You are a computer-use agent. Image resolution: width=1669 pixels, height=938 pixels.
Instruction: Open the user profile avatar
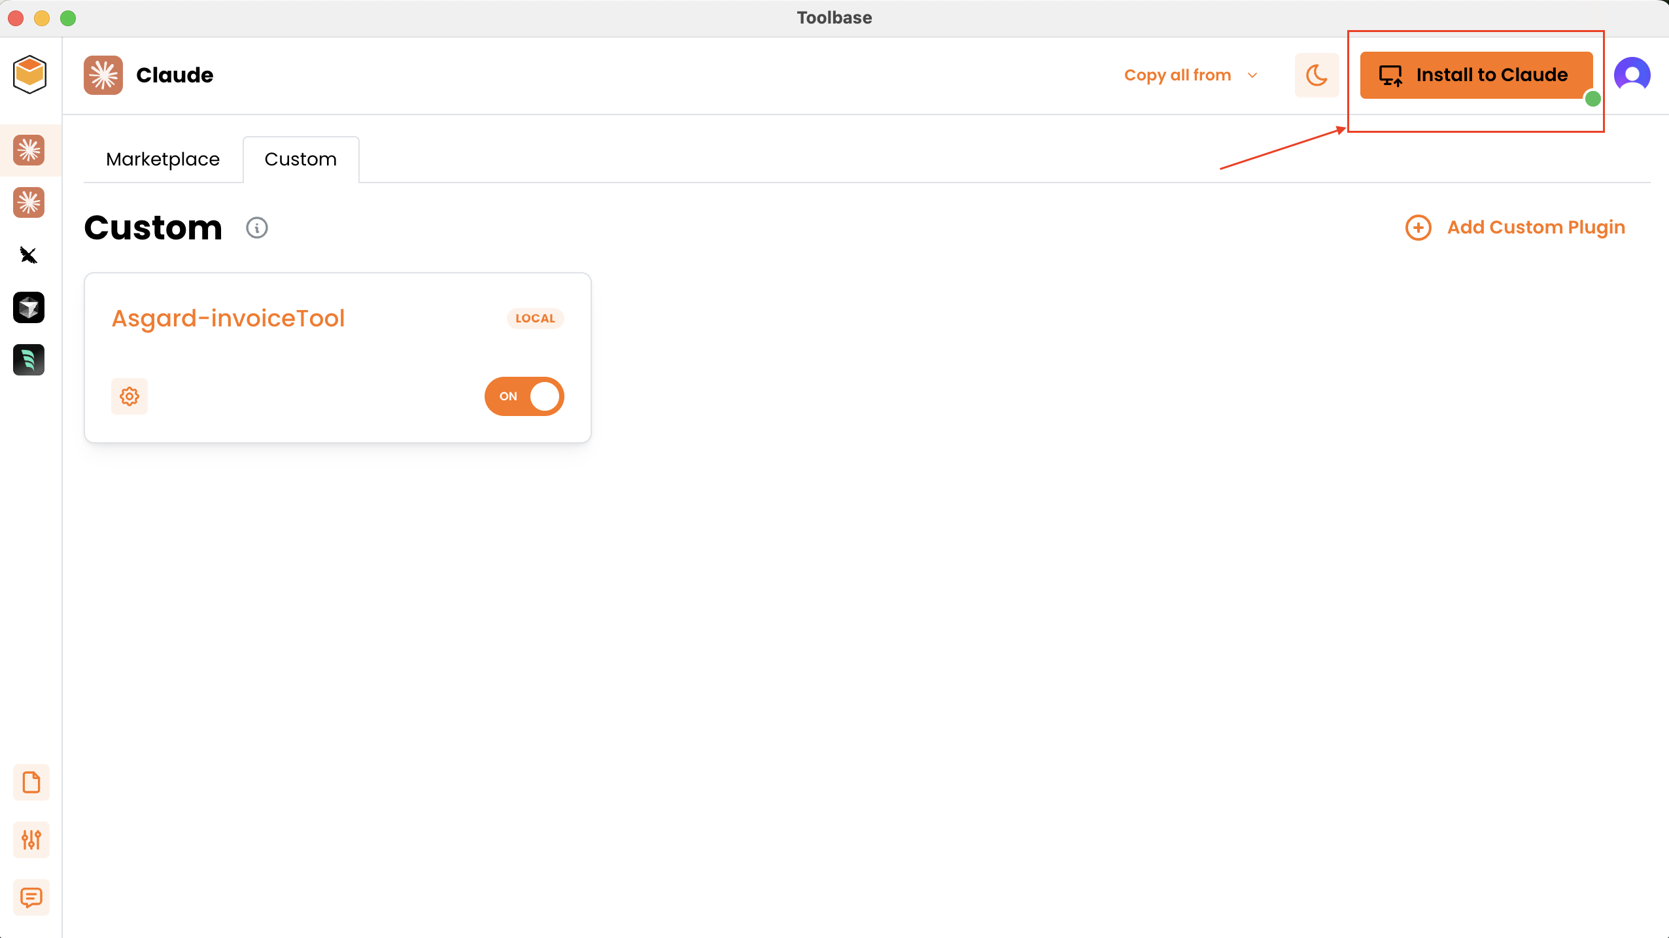[x=1632, y=75]
